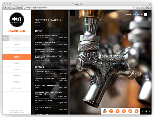The height and width of the screenshot is (117, 154).
Task: Click the News footer link
Action: point(22,112)
